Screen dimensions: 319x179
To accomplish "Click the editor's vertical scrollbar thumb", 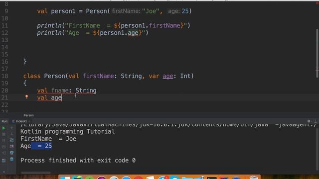I will pos(317,53).
